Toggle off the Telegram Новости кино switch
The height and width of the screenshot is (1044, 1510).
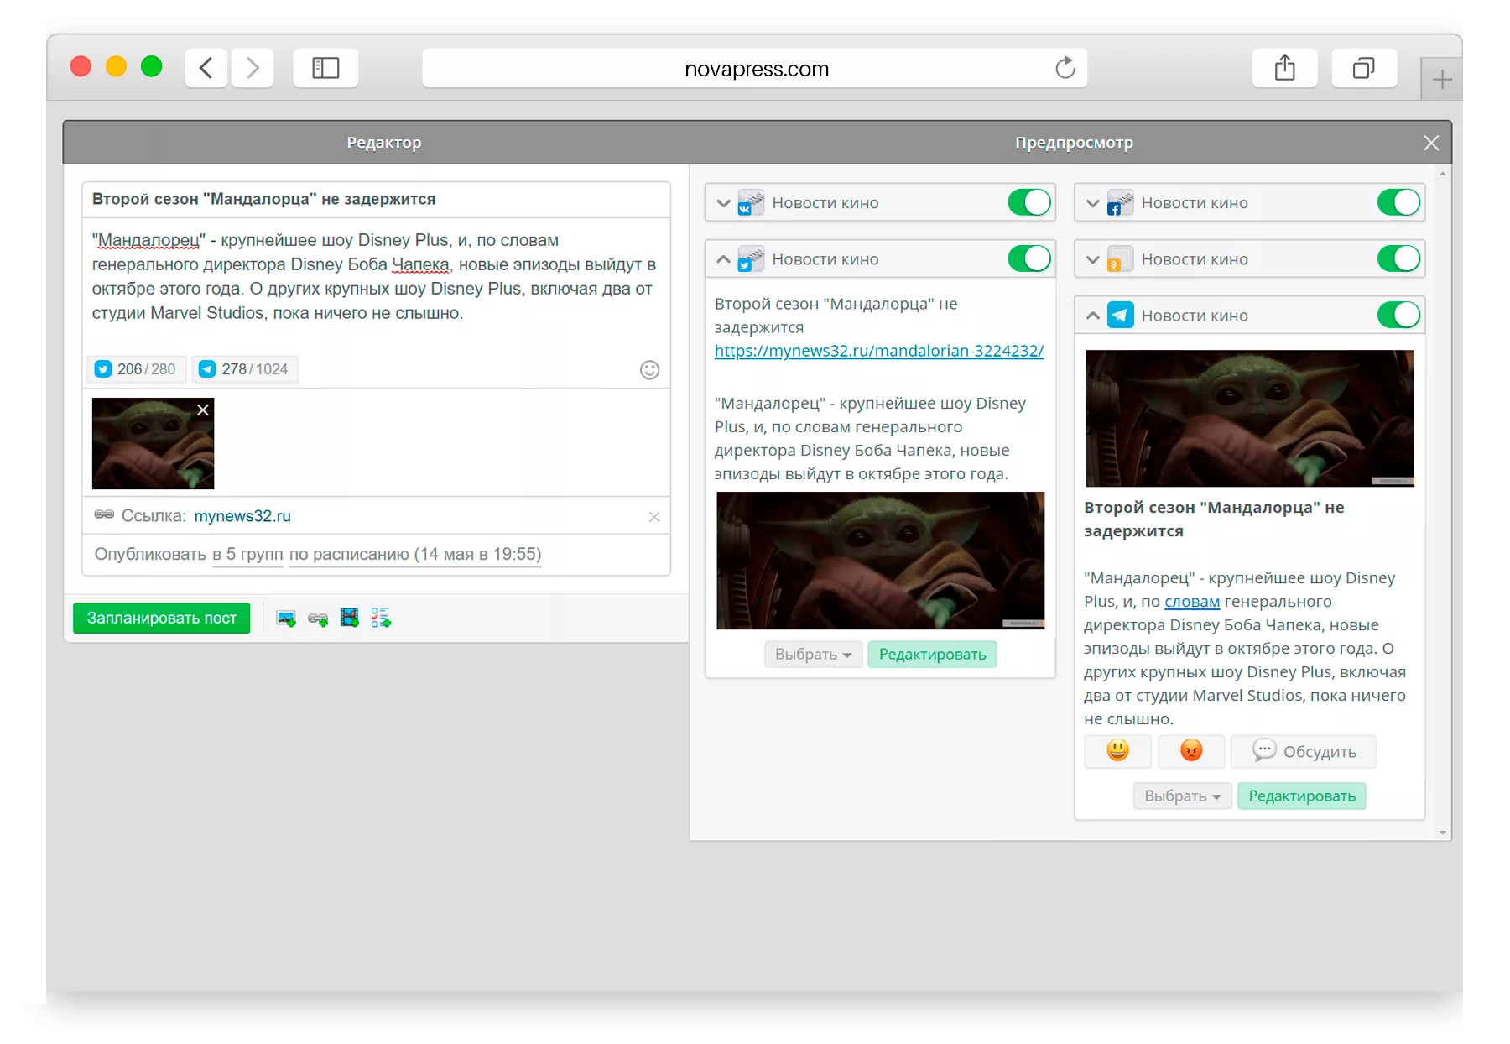(x=1398, y=316)
